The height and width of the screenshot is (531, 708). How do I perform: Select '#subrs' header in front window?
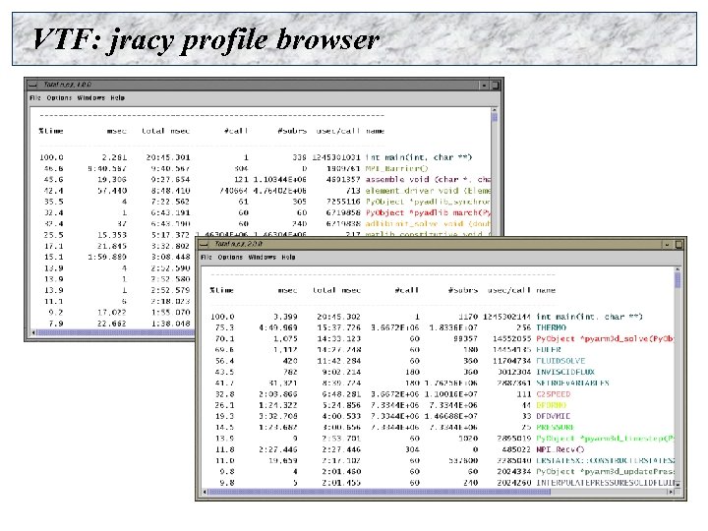(x=463, y=290)
